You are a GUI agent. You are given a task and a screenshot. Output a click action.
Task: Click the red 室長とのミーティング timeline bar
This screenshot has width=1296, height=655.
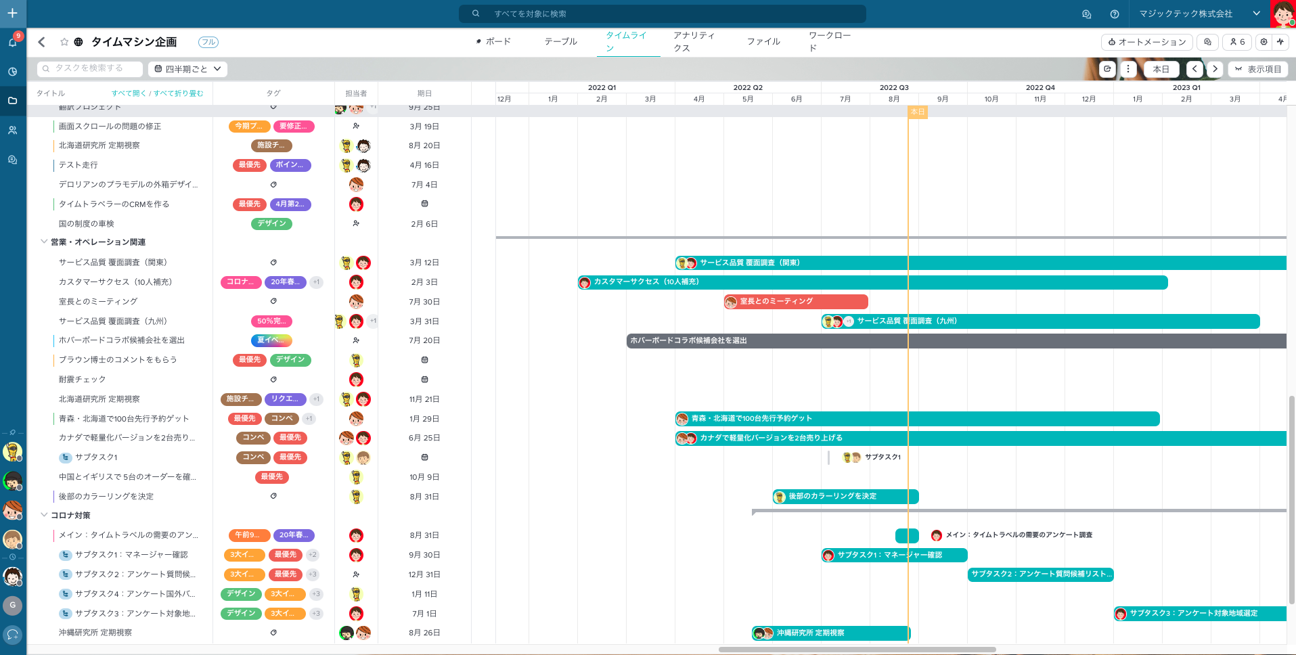(x=796, y=302)
